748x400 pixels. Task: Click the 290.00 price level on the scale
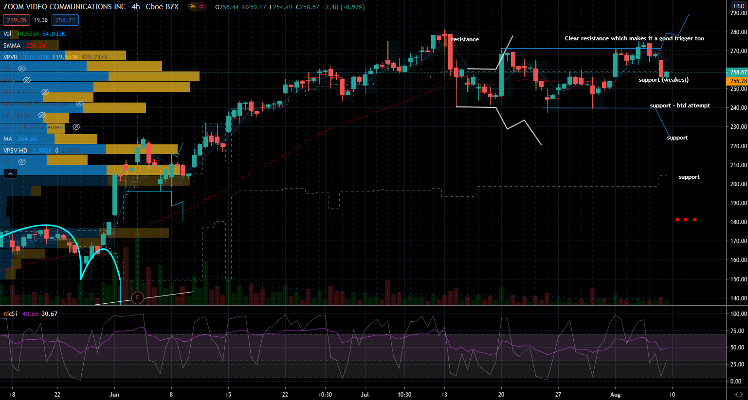tap(738, 13)
